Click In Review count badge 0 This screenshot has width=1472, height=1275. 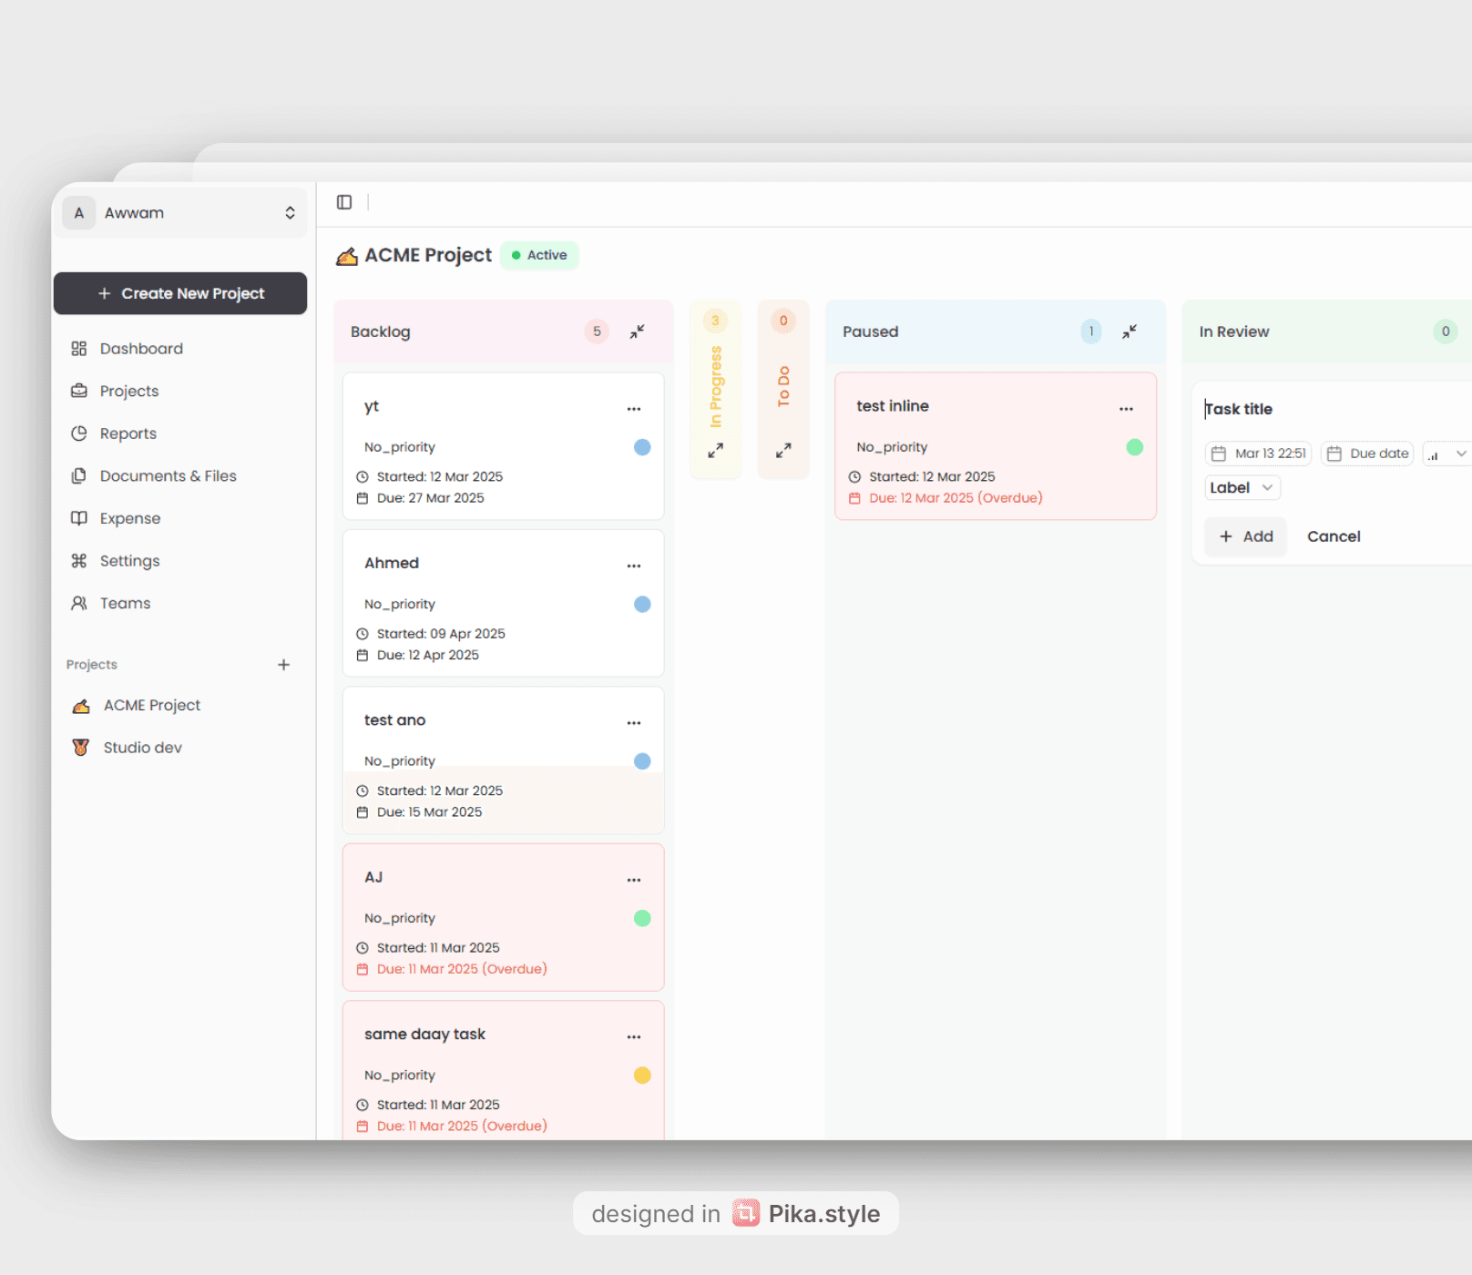(1446, 331)
